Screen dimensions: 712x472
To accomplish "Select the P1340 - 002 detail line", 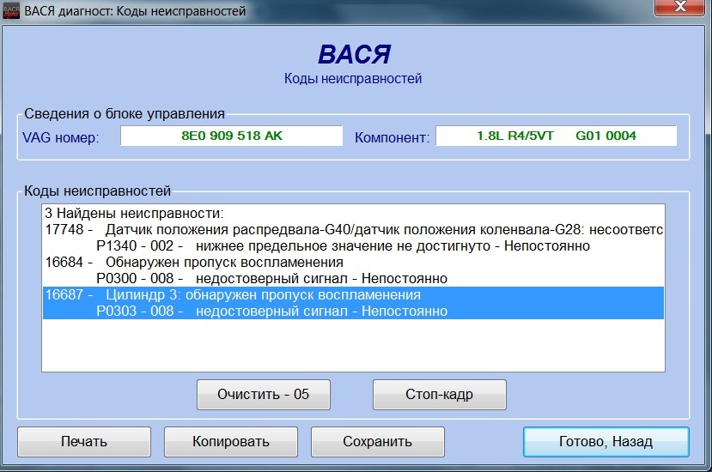I will click(353, 246).
